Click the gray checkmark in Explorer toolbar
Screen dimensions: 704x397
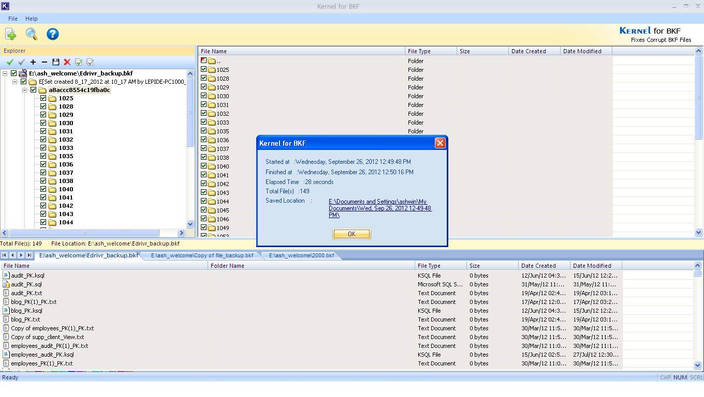pyautogui.click(x=21, y=62)
